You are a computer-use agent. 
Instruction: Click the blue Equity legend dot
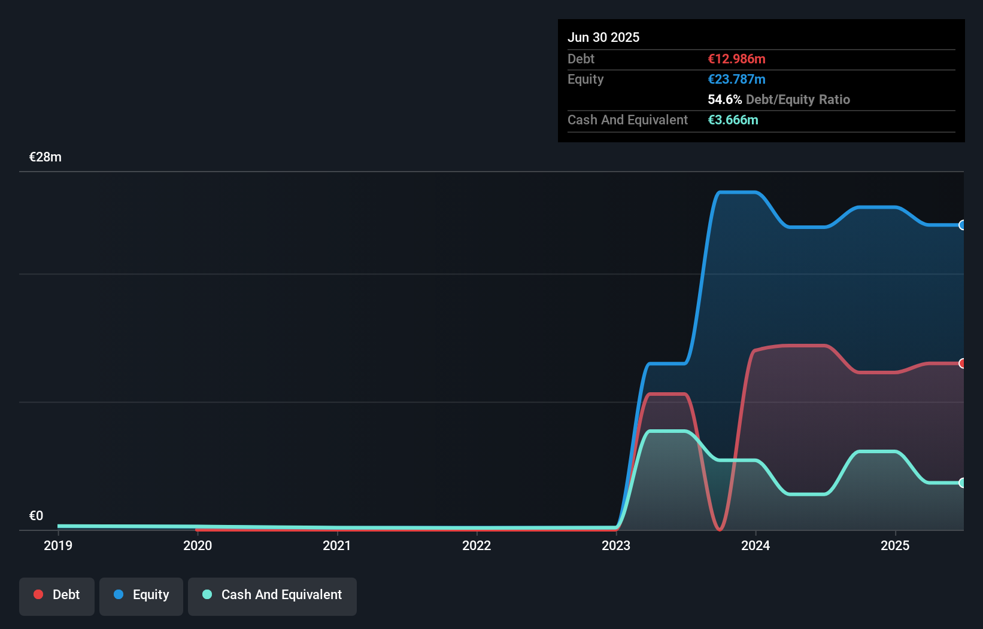coord(120,595)
